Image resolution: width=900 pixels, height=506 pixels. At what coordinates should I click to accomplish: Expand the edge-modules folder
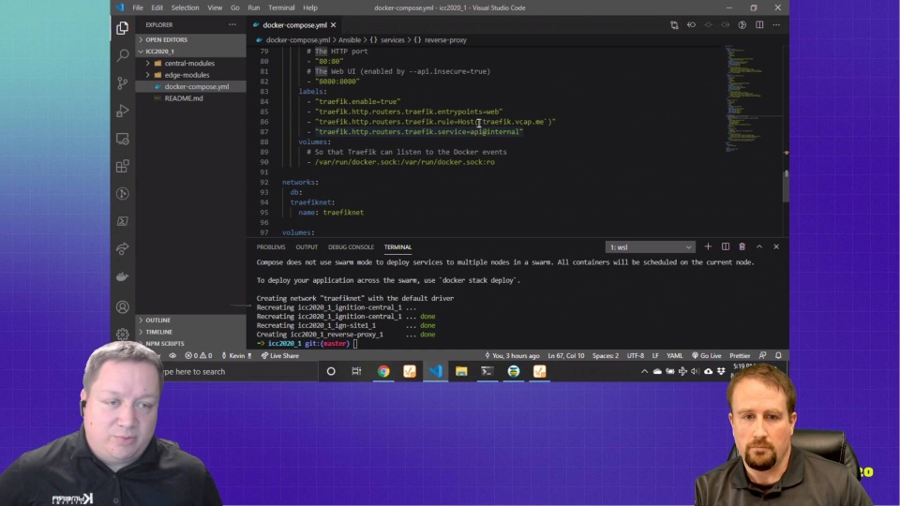tap(187, 75)
